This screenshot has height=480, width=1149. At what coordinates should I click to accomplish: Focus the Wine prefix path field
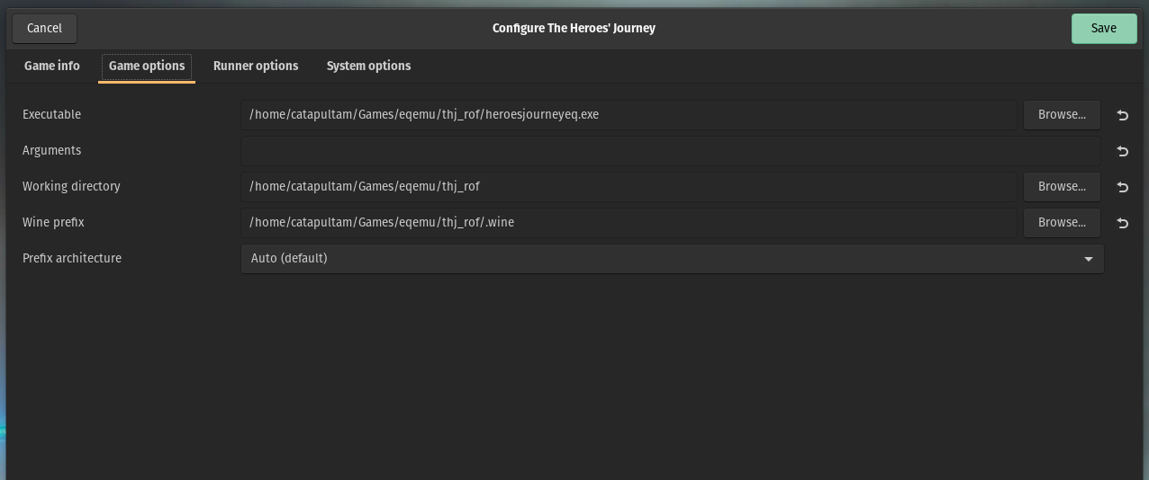(x=629, y=223)
